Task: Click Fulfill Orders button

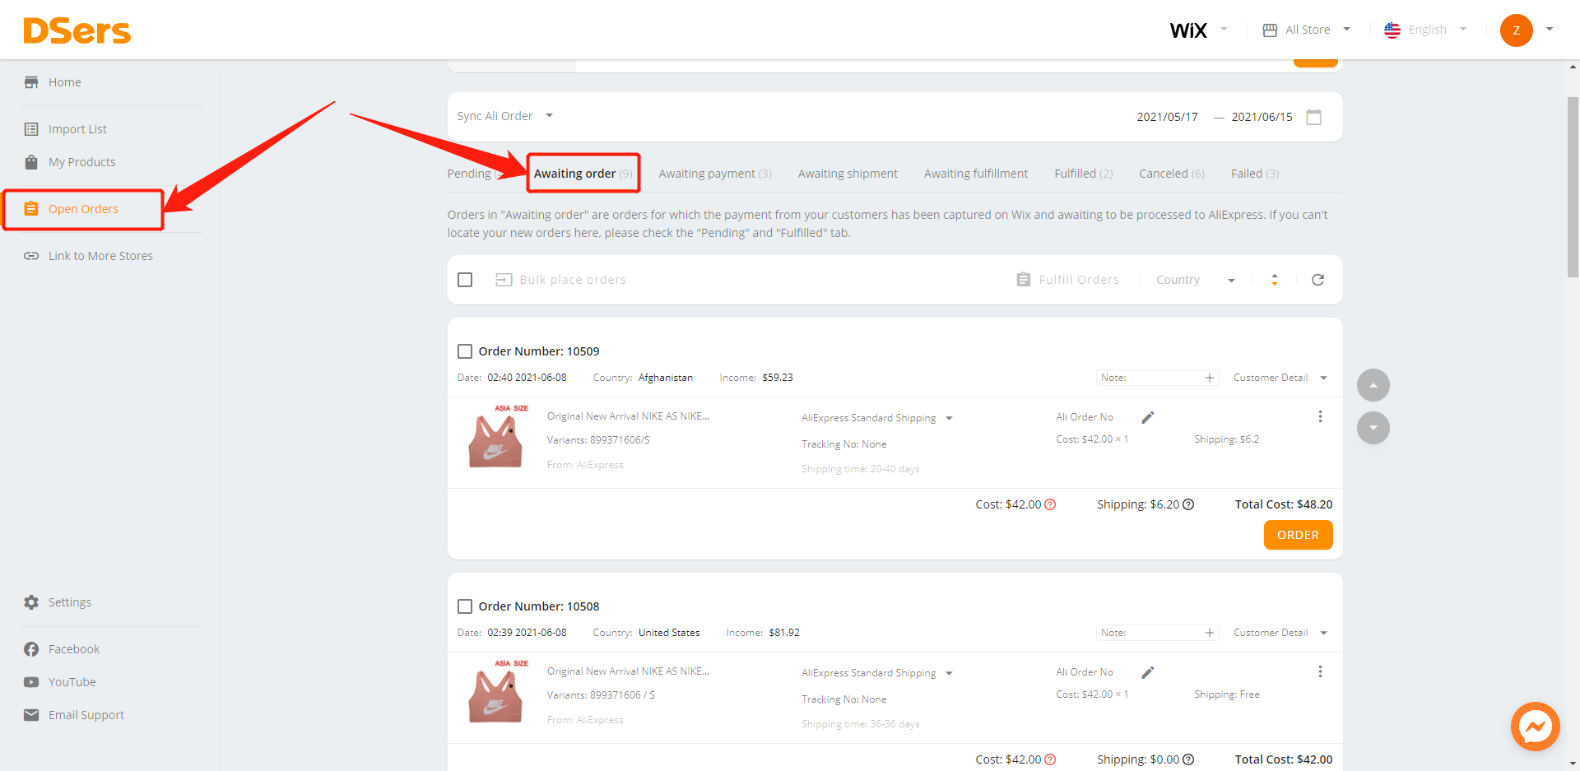Action: 1067,280
